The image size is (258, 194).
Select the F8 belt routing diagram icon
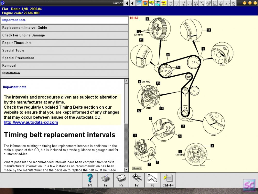(152, 180)
